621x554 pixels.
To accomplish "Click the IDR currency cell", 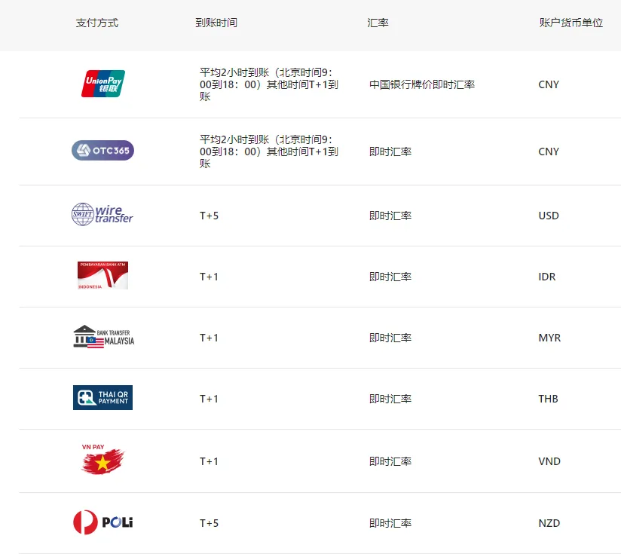I will click(547, 277).
